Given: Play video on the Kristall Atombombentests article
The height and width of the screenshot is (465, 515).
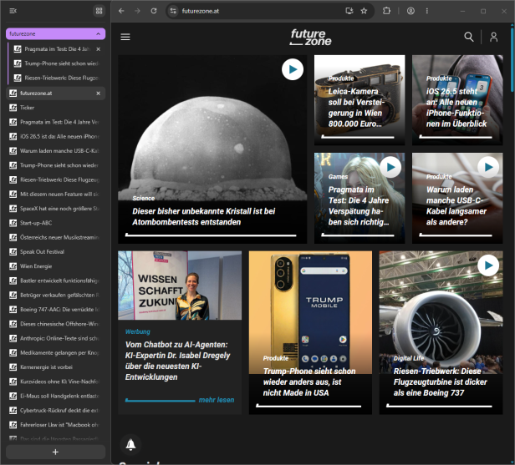Looking at the screenshot, I should (x=293, y=69).
